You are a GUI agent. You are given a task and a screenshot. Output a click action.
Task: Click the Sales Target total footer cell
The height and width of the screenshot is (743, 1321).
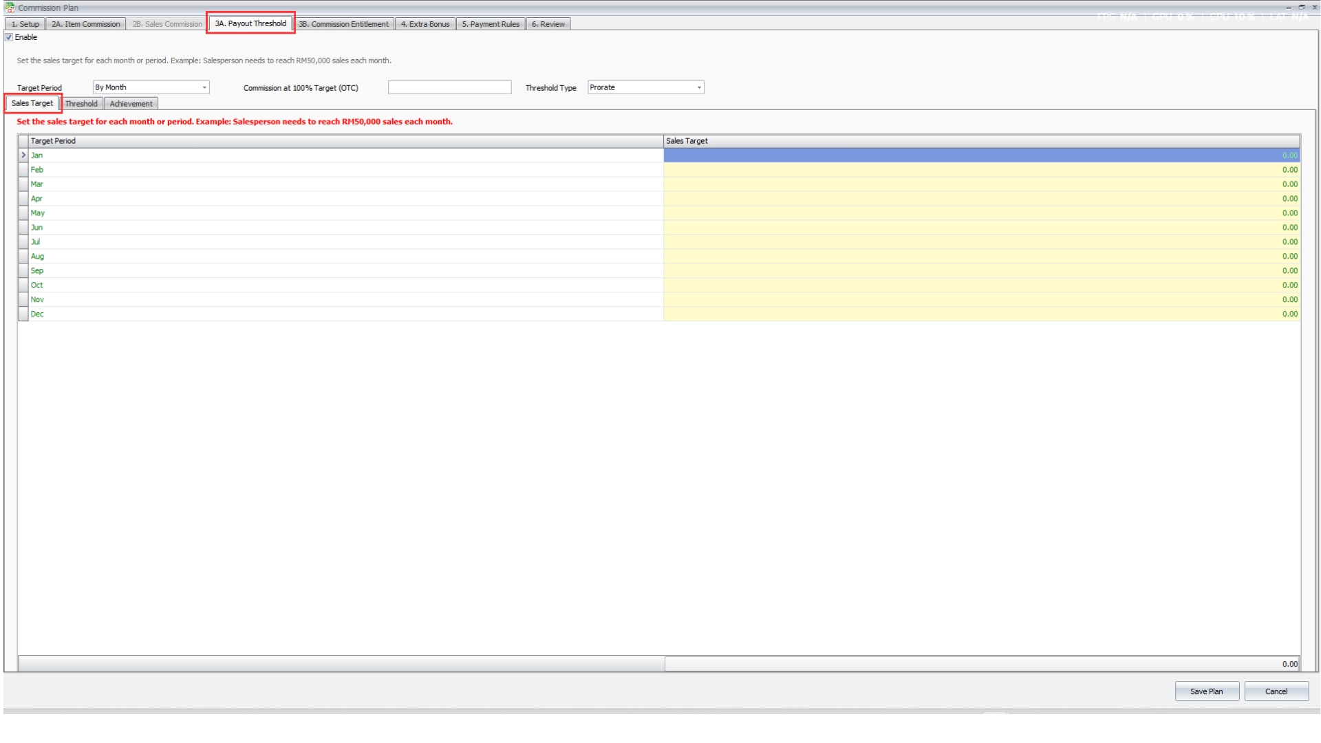982,664
